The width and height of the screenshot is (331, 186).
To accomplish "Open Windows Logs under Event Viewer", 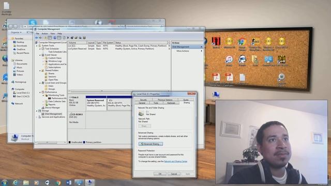I will (x=55, y=61).
